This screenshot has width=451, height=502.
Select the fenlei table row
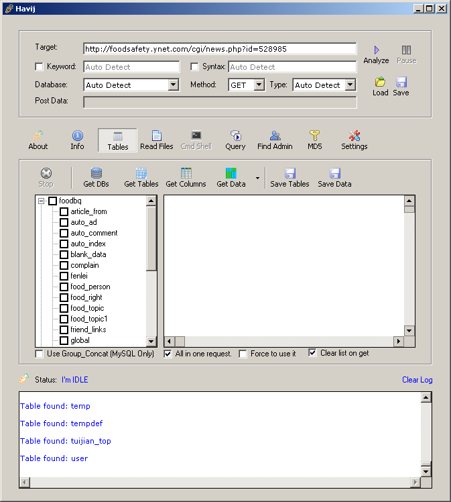pos(79,276)
